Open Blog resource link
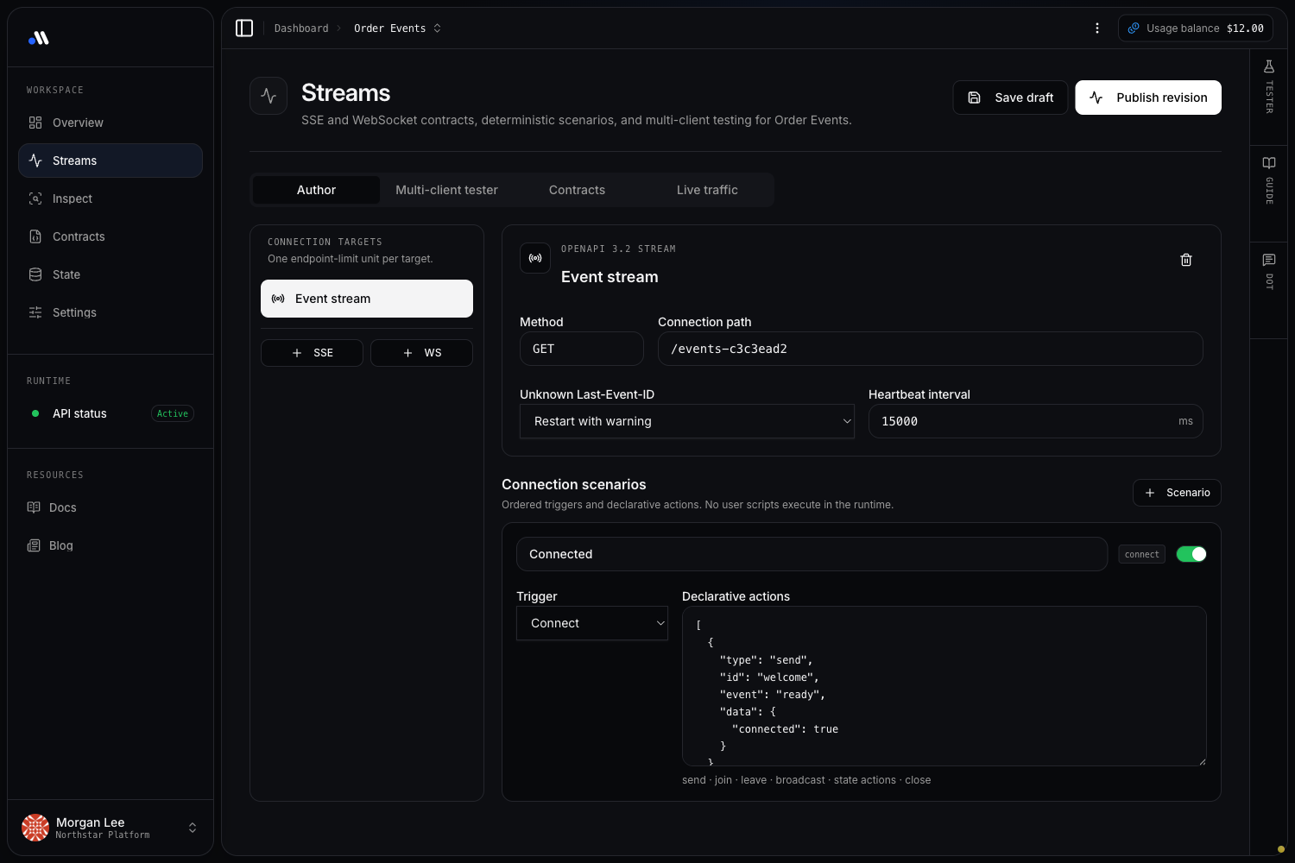Viewport: 1295px width, 863px height. (111, 545)
